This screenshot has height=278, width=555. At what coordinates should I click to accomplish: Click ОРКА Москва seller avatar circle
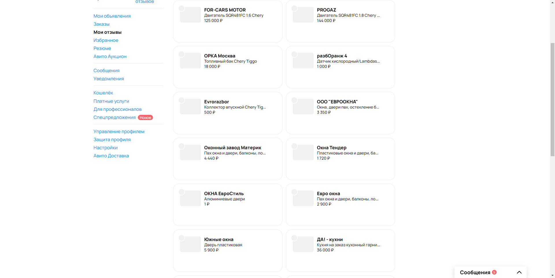click(182, 54)
